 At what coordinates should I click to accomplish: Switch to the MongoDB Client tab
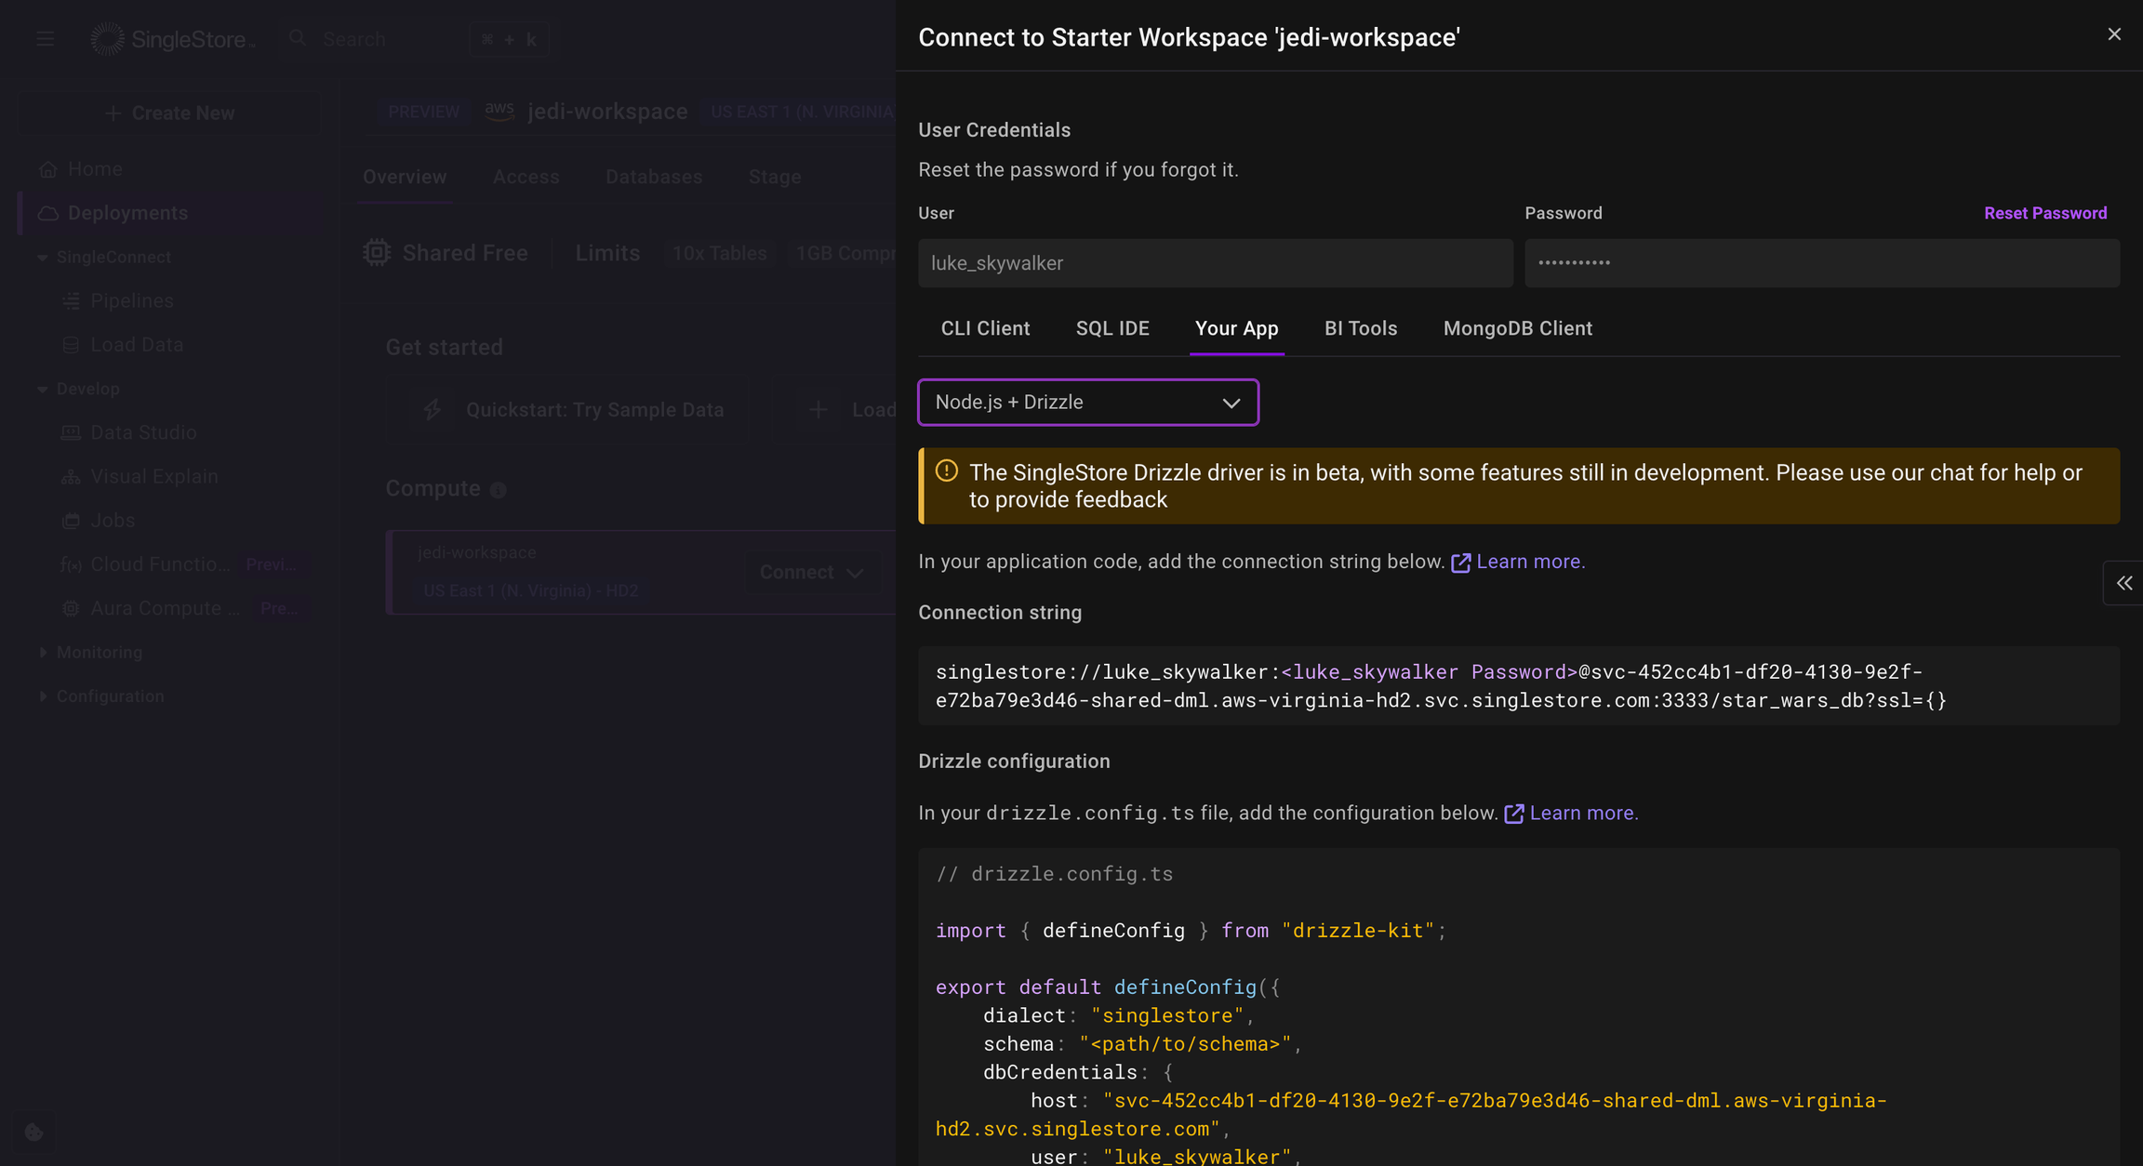(1517, 328)
